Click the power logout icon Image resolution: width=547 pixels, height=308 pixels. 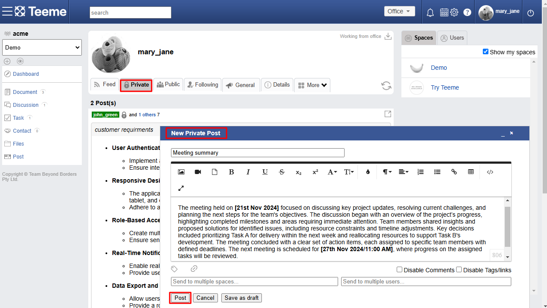pyautogui.click(x=531, y=13)
